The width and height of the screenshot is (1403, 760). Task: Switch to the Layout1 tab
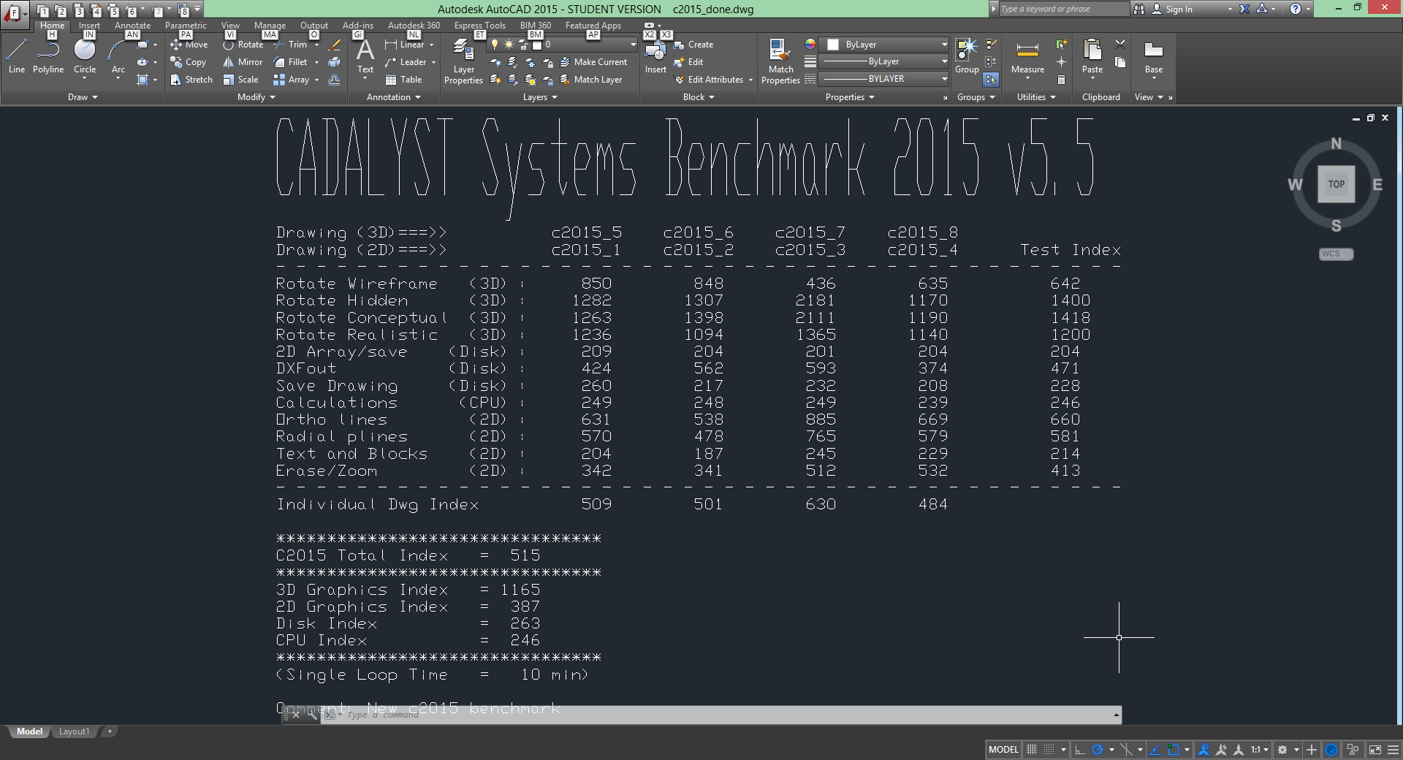click(74, 731)
